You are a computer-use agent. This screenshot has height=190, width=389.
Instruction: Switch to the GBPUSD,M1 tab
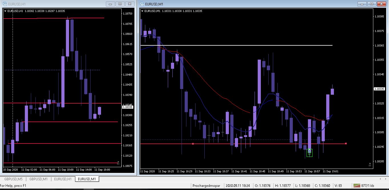(x=38, y=179)
